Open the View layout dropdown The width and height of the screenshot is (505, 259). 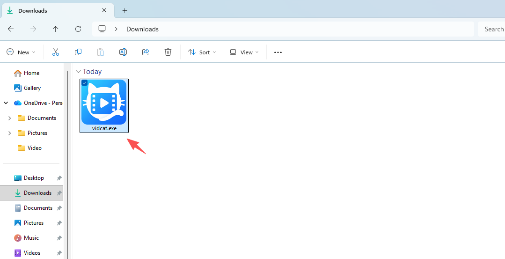coord(244,52)
